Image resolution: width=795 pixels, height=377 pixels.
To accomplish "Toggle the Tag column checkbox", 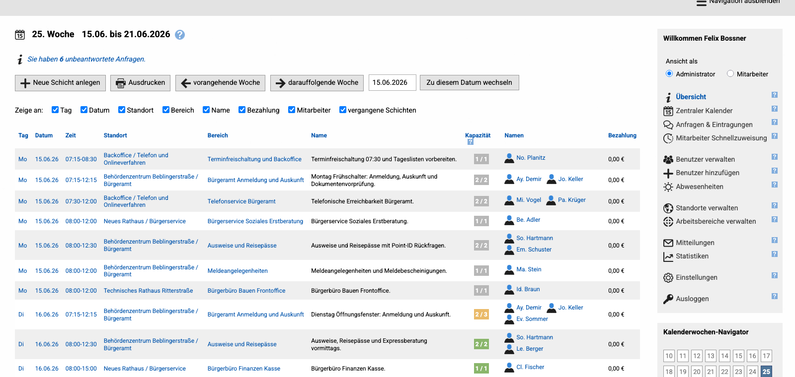I will point(55,110).
